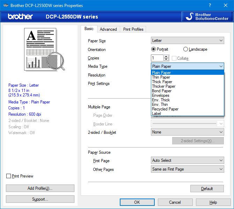Click '2-sided / Booklet : None' summary text

pyautogui.click(x=29, y=121)
